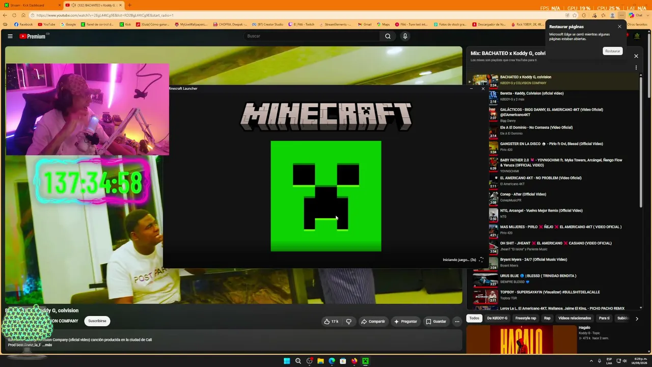652x367 pixels.
Task: Share the video via Compartir
Action: (x=373, y=321)
